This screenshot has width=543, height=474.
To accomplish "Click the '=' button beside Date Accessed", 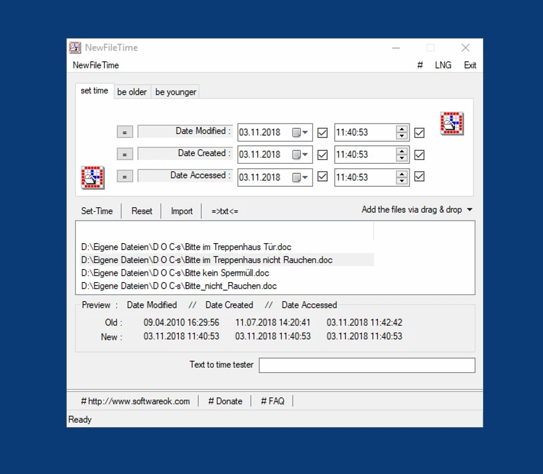I will [125, 177].
